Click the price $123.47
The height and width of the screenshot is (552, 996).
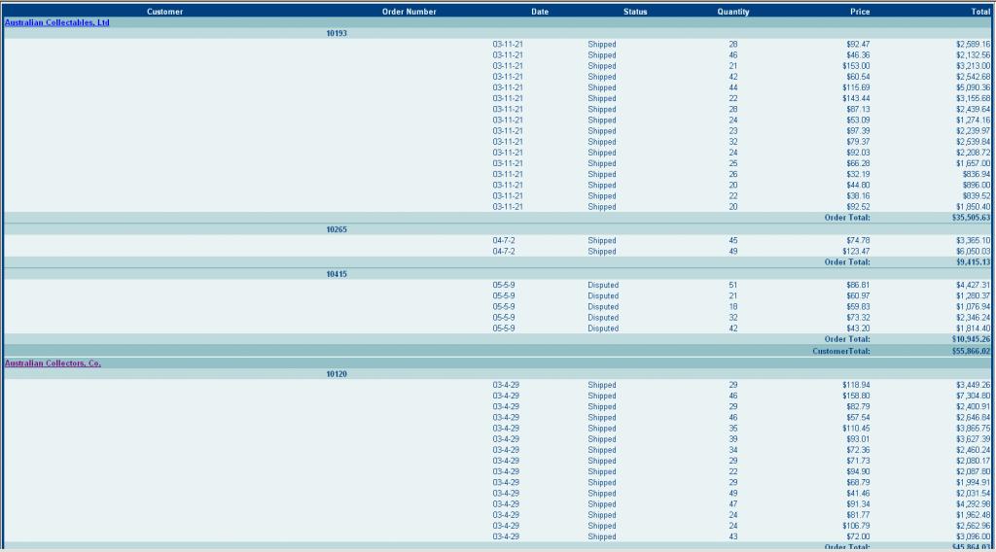(856, 251)
